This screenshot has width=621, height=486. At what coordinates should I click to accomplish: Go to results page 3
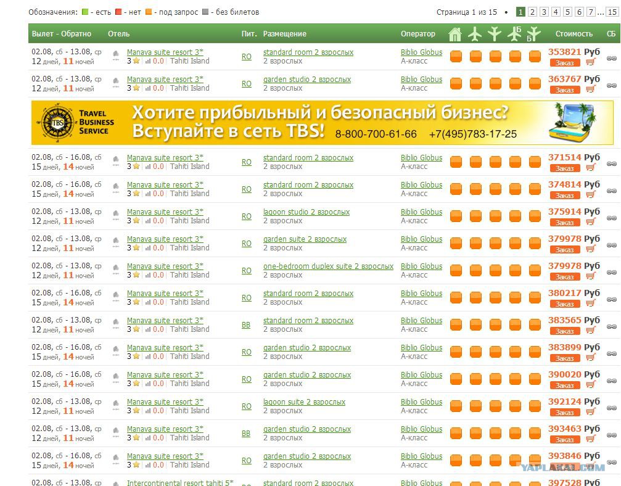(x=544, y=12)
